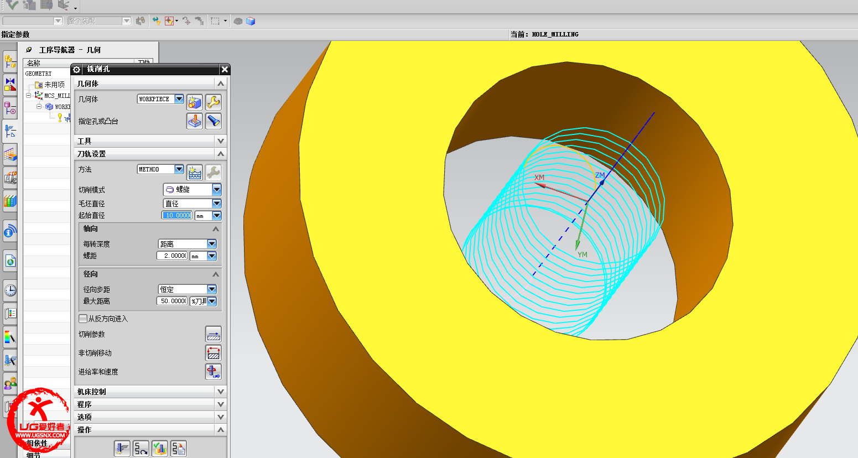Click the gear icon in 铣削孔 dialog title
The height and width of the screenshot is (458, 858).
click(77, 69)
